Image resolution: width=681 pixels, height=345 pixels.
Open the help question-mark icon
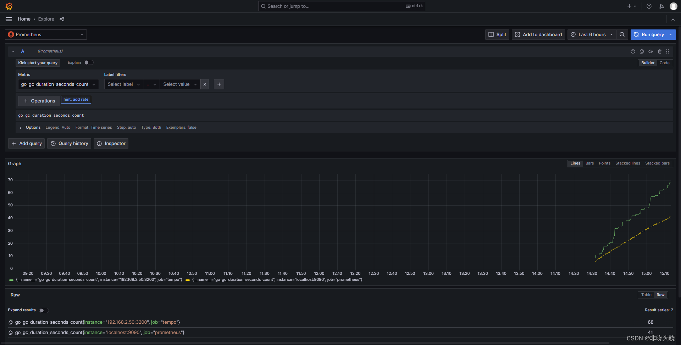[649, 6]
